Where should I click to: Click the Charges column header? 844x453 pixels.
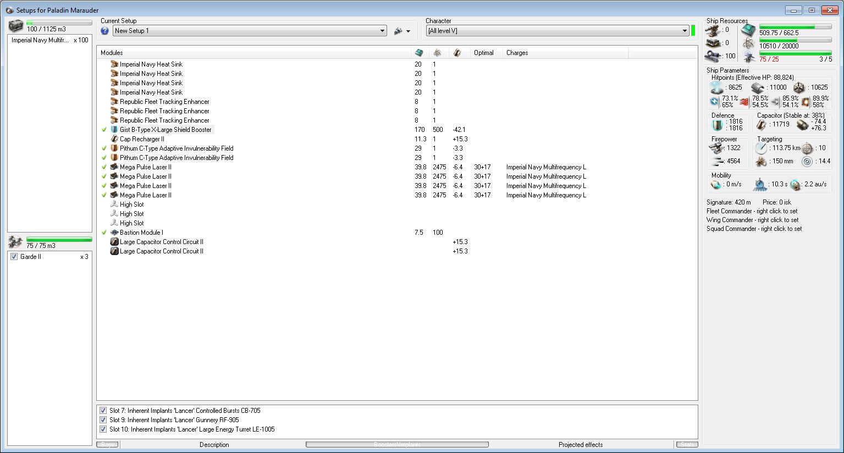(565, 53)
